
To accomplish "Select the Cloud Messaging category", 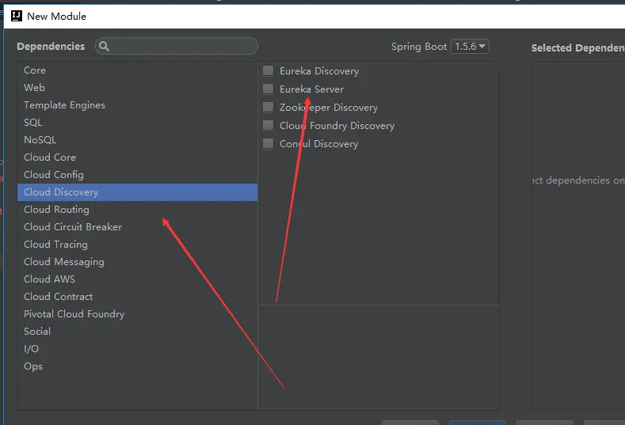I will pyautogui.click(x=137, y=262).
